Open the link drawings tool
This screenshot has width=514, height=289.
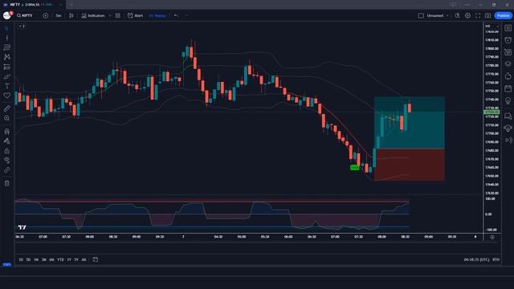(6, 169)
